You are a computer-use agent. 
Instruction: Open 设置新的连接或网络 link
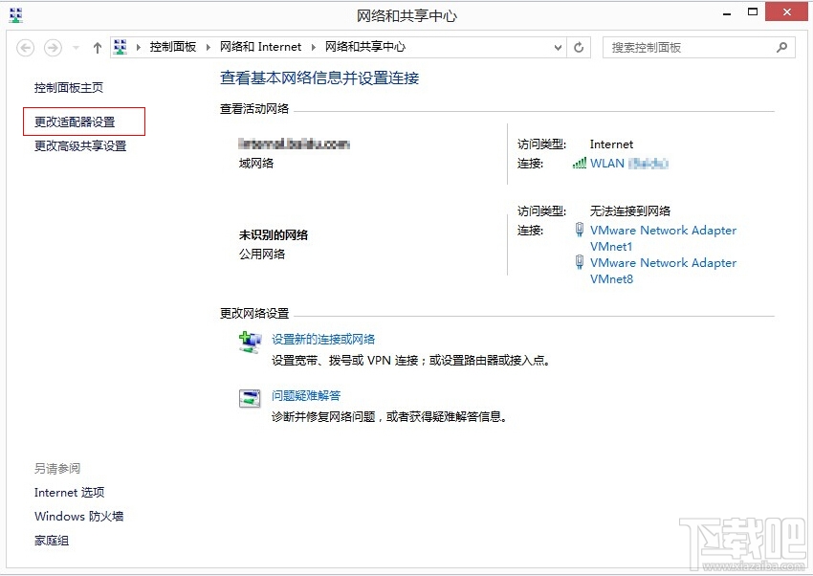(323, 340)
